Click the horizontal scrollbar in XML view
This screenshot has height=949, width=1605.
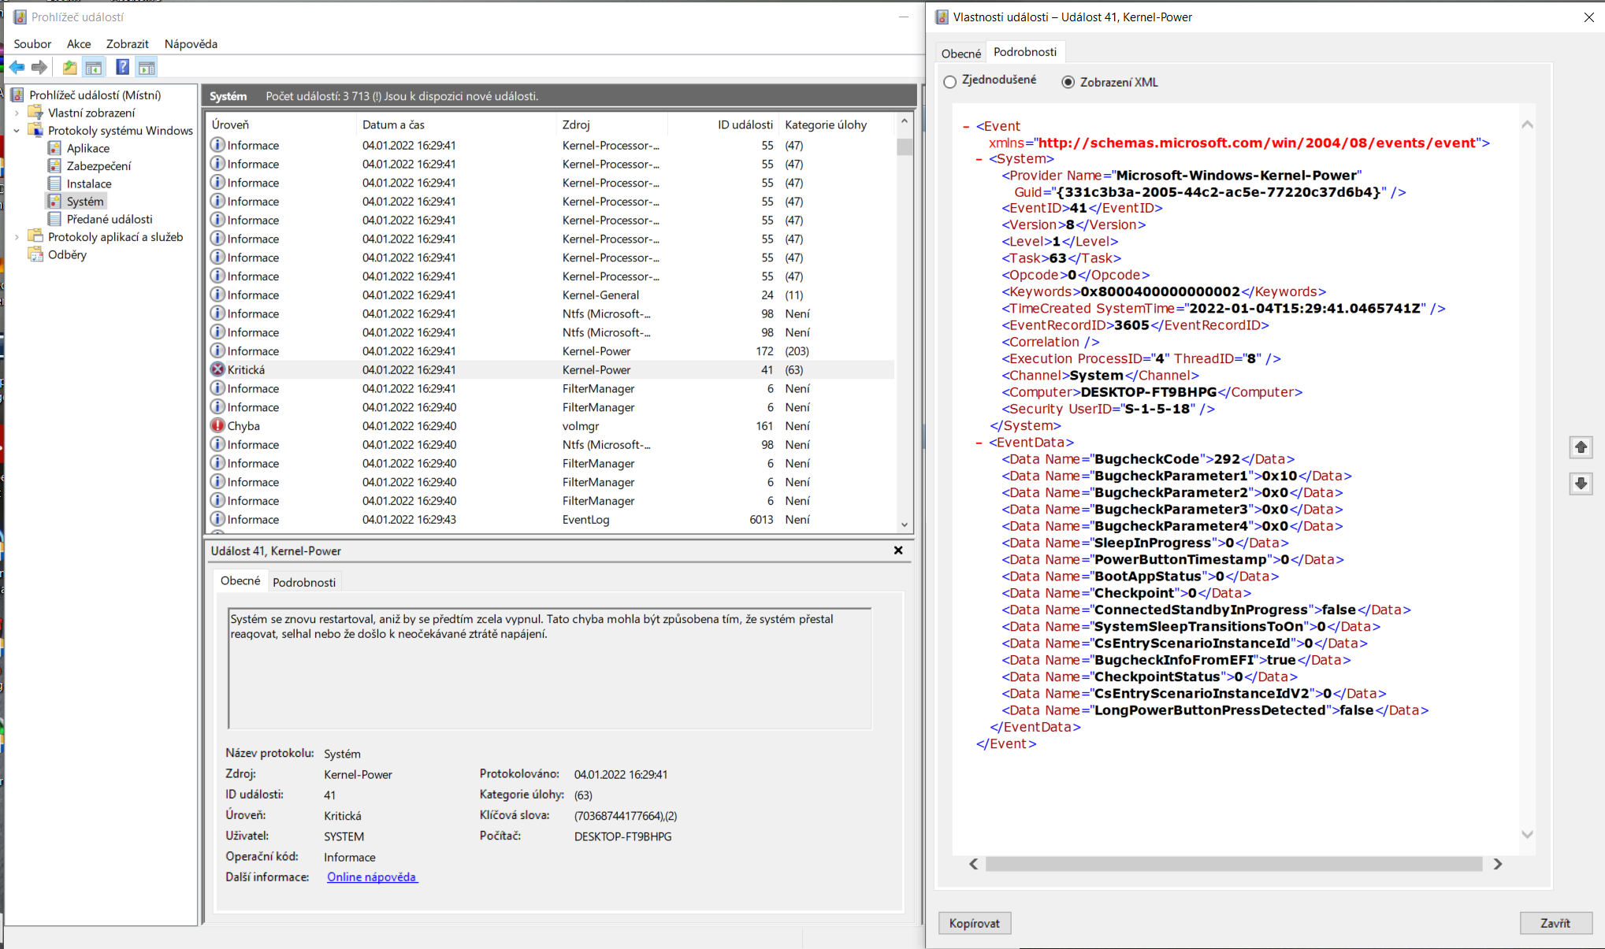[1233, 864]
